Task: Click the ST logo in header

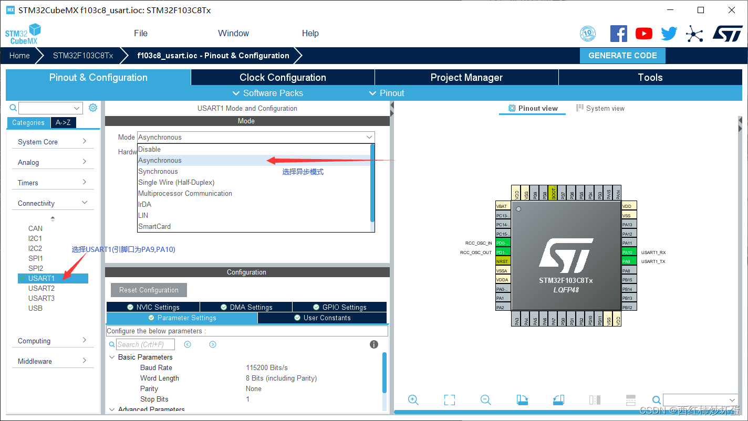Action: tap(728, 34)
